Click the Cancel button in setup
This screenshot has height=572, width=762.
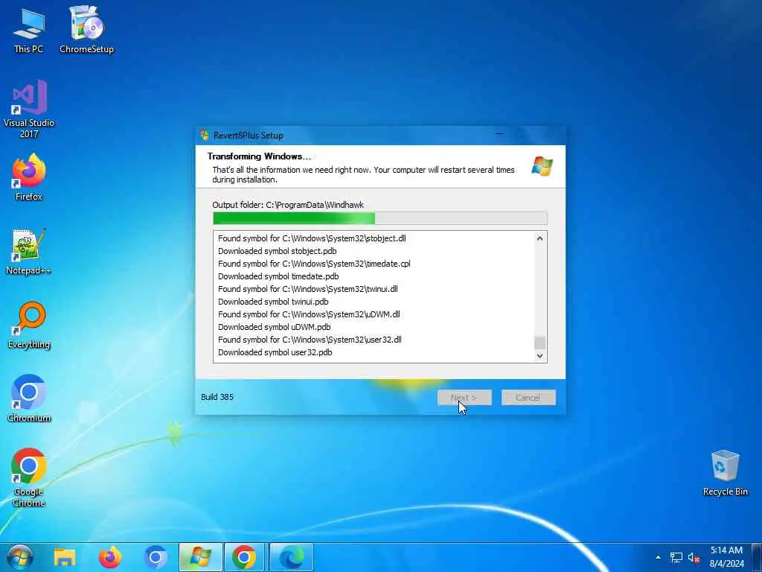528,398
